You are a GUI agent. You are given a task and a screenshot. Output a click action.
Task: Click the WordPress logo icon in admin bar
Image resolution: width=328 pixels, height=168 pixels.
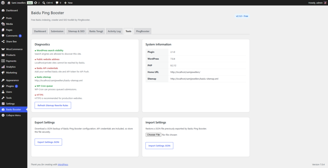pos(3,3)
